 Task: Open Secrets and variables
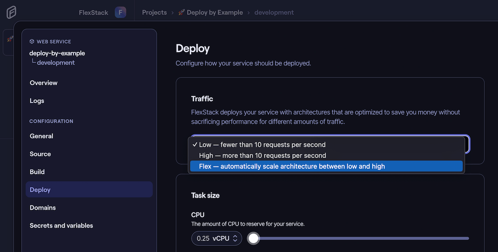[x=61, y=225]
